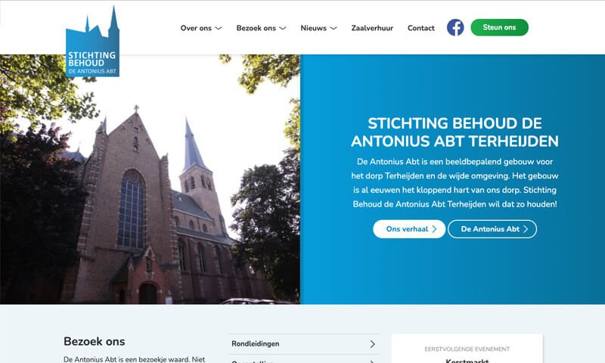Select Bezoek ons in the navigation

(256, 28)
